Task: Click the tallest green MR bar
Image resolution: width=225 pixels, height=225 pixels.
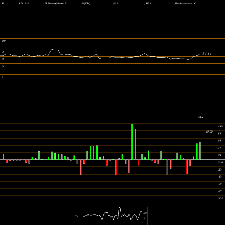Action: 132,142
